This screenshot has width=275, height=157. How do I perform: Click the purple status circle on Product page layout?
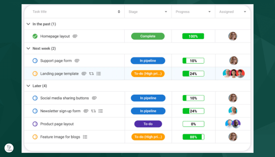pyautogui.click(x=35, y=124)
